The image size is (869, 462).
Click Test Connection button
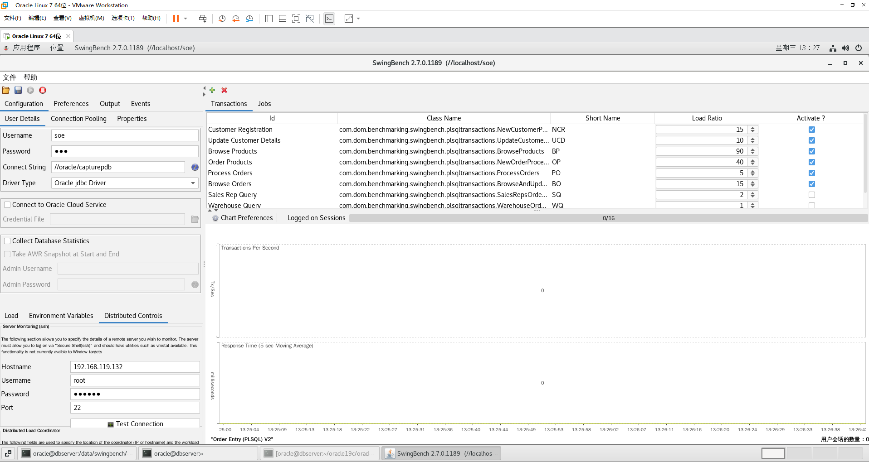(135, 424)
